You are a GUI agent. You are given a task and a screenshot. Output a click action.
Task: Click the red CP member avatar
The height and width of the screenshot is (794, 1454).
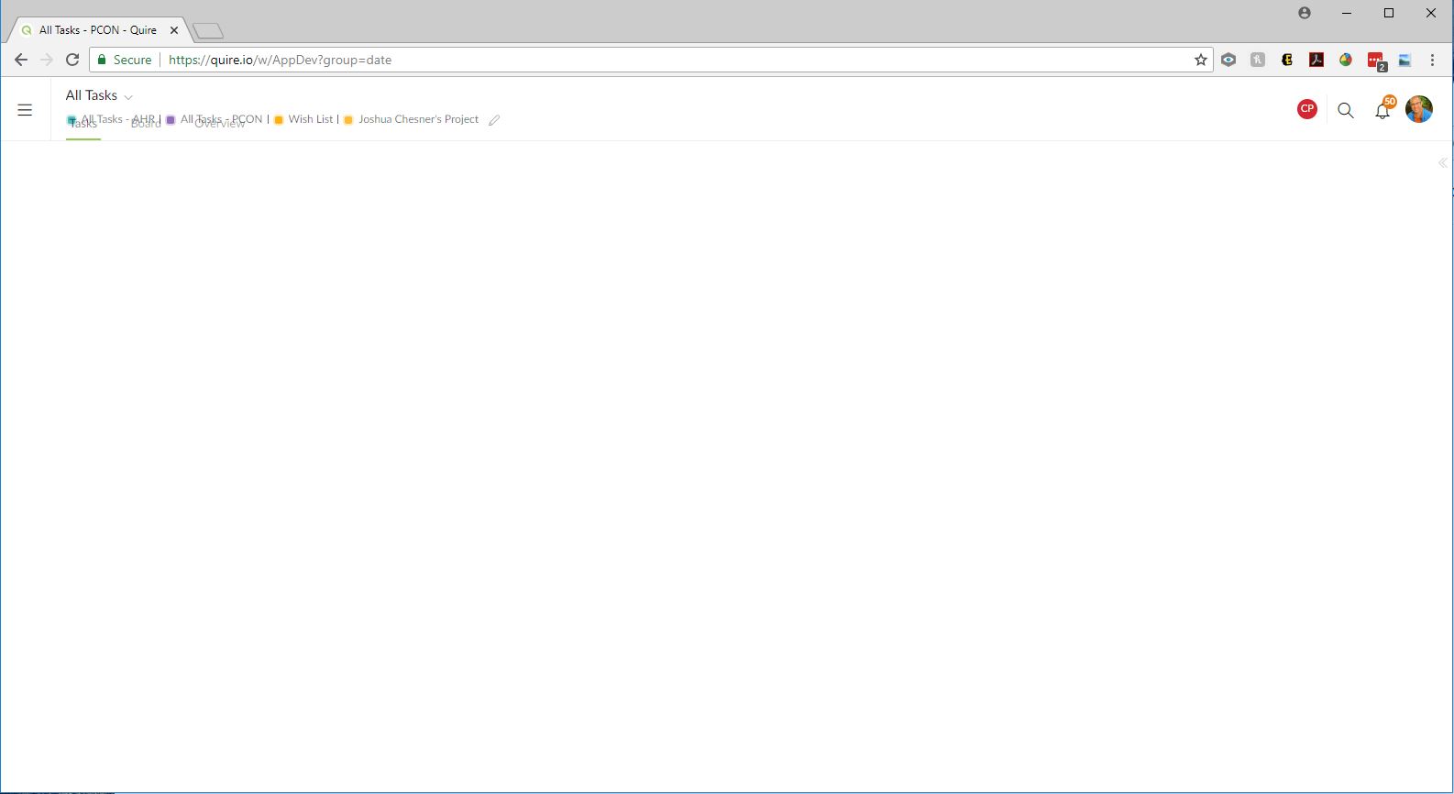(x=1307, y=109)
